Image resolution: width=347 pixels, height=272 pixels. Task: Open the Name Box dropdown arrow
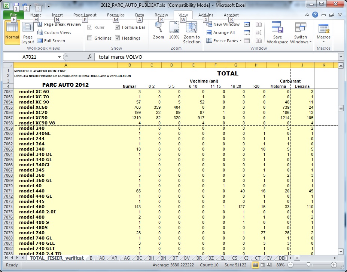click(59, 57)
